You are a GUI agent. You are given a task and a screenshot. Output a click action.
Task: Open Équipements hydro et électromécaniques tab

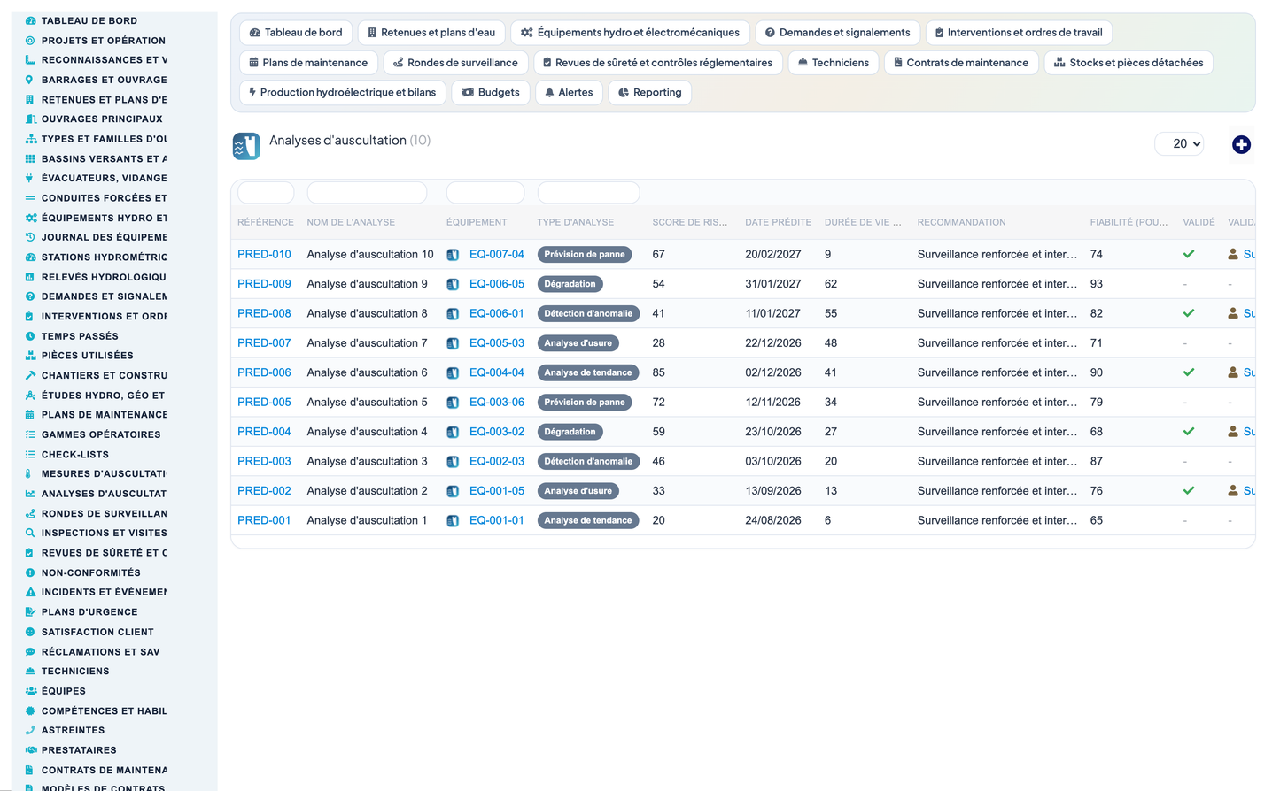[630, 33]
